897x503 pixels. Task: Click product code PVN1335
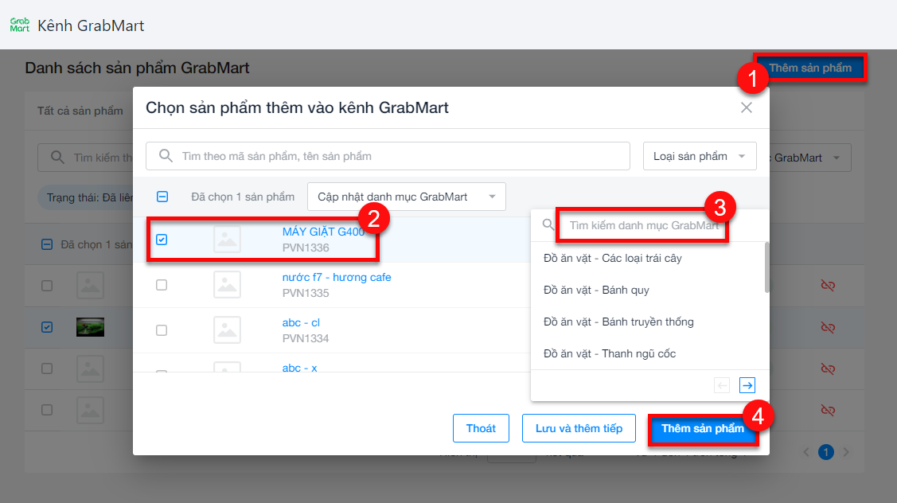click(x=306, y=293)
